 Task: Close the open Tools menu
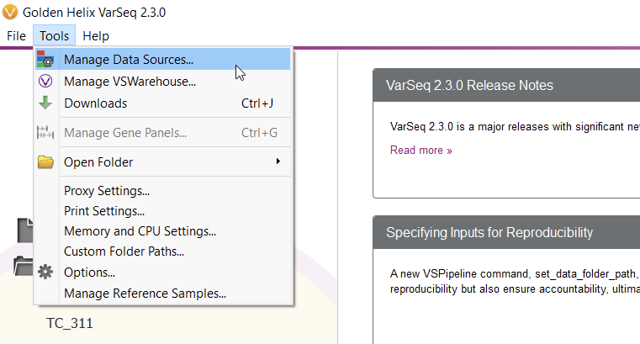pyautogui.click(x=54, y=36)
